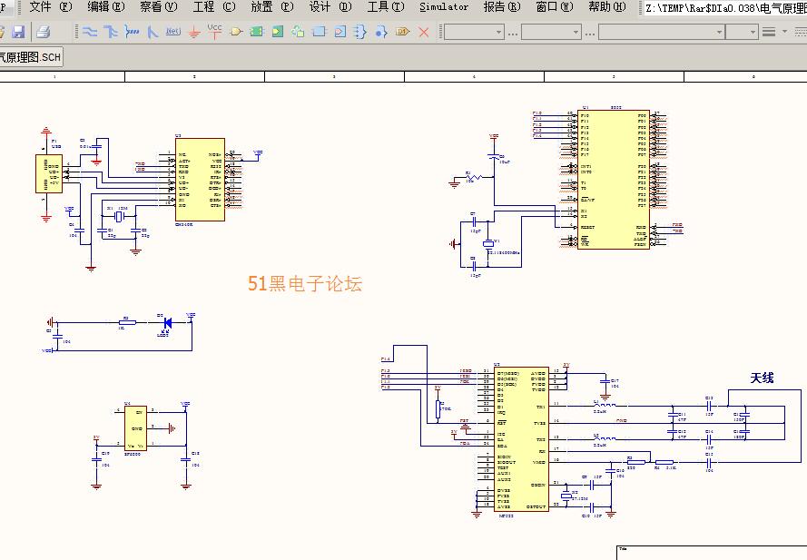Click the 天线 antenna label in schematic
Screen dimensions: 807x560
click(762, 378)
